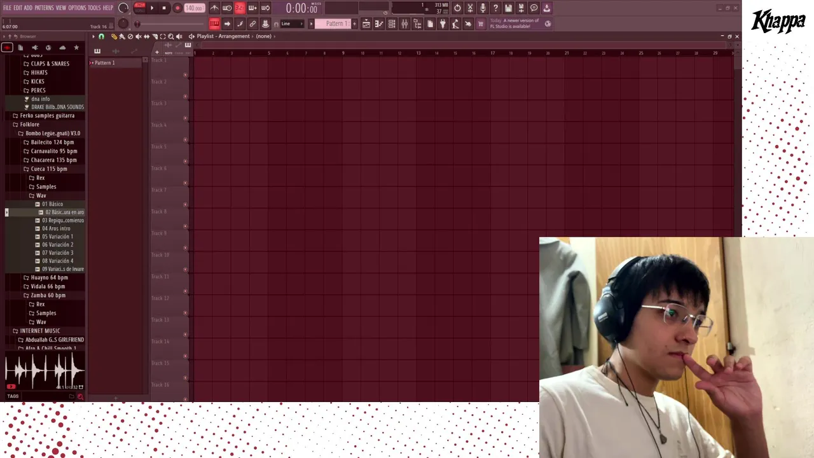Open the shopping cart shop icon
814x458 pixels.
point(481,24)
